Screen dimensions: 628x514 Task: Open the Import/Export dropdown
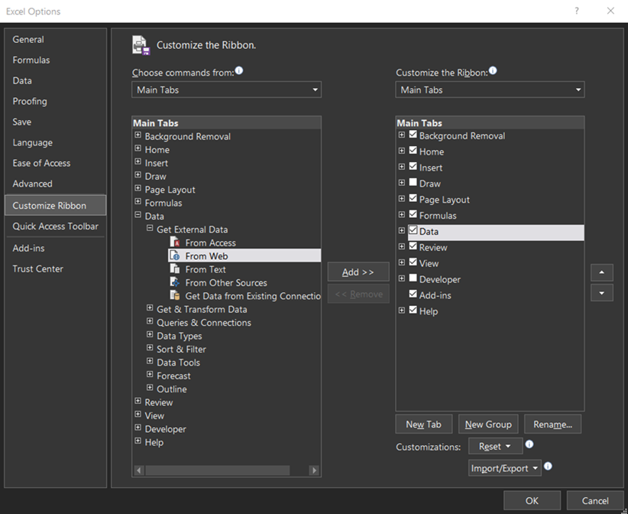coord(505,468)
